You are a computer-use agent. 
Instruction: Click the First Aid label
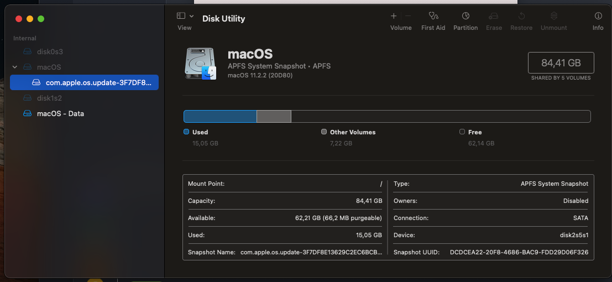pyautogui.click(x=433, y=28)
